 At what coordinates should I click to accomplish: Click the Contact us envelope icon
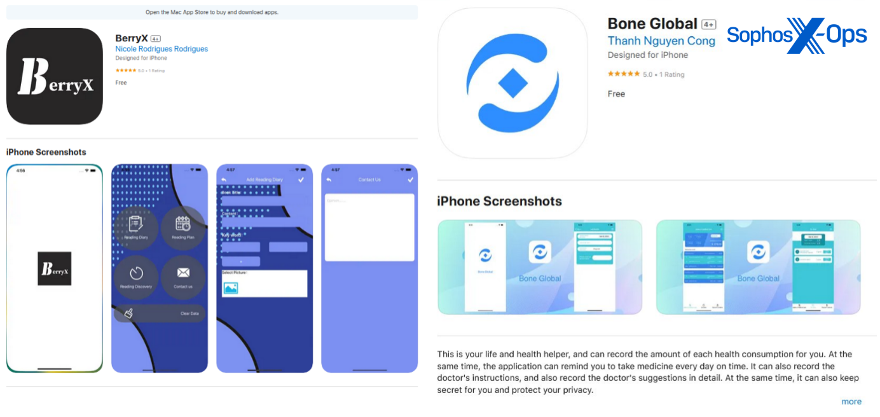coord(183,273)
